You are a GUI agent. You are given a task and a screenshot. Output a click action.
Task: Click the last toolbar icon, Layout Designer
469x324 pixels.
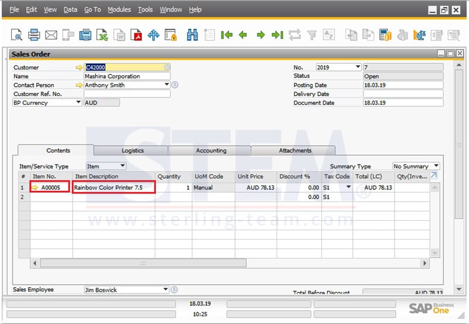[x=453, y=35]
